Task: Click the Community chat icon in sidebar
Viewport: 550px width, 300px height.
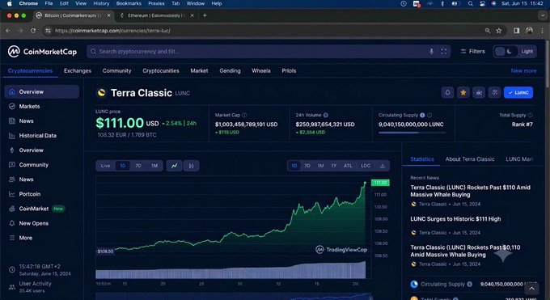Action: coord(12,165)
